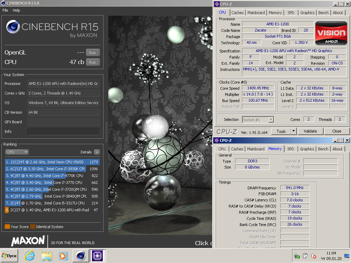
Task: Click the Info input field
Action: coord(63,131)
